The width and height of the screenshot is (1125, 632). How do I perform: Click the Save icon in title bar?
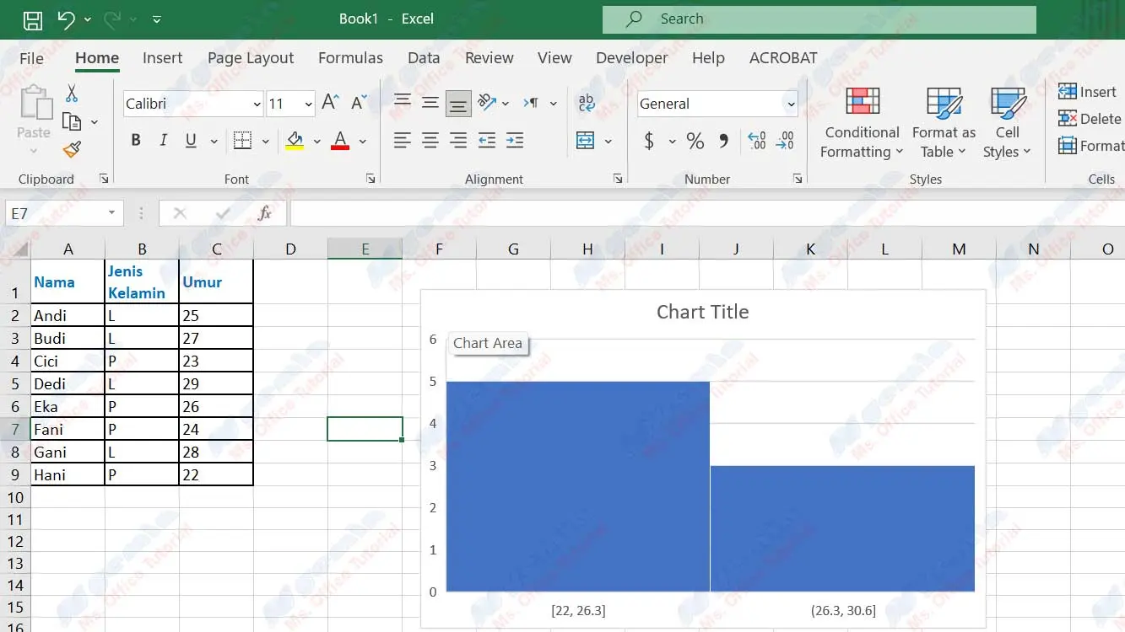coord(32,19)
